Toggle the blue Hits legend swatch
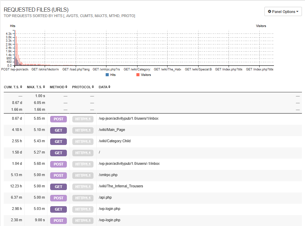Screen dimensions: 305x226 pyautogui.click(x=107, y=75)
